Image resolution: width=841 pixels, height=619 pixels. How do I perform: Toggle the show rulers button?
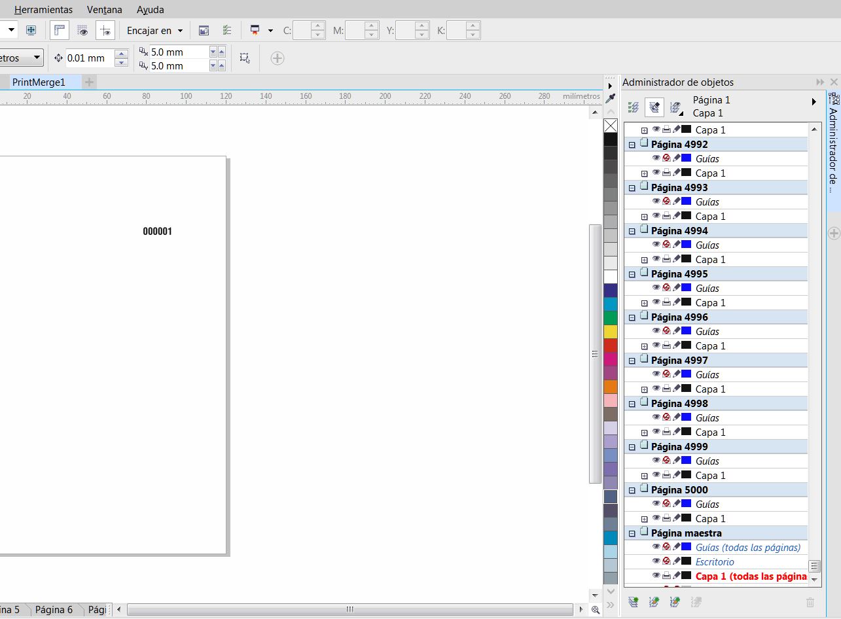60,30
